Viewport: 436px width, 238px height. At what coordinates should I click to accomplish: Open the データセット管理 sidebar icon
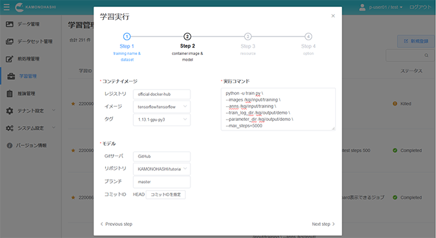tap(10, 42)
